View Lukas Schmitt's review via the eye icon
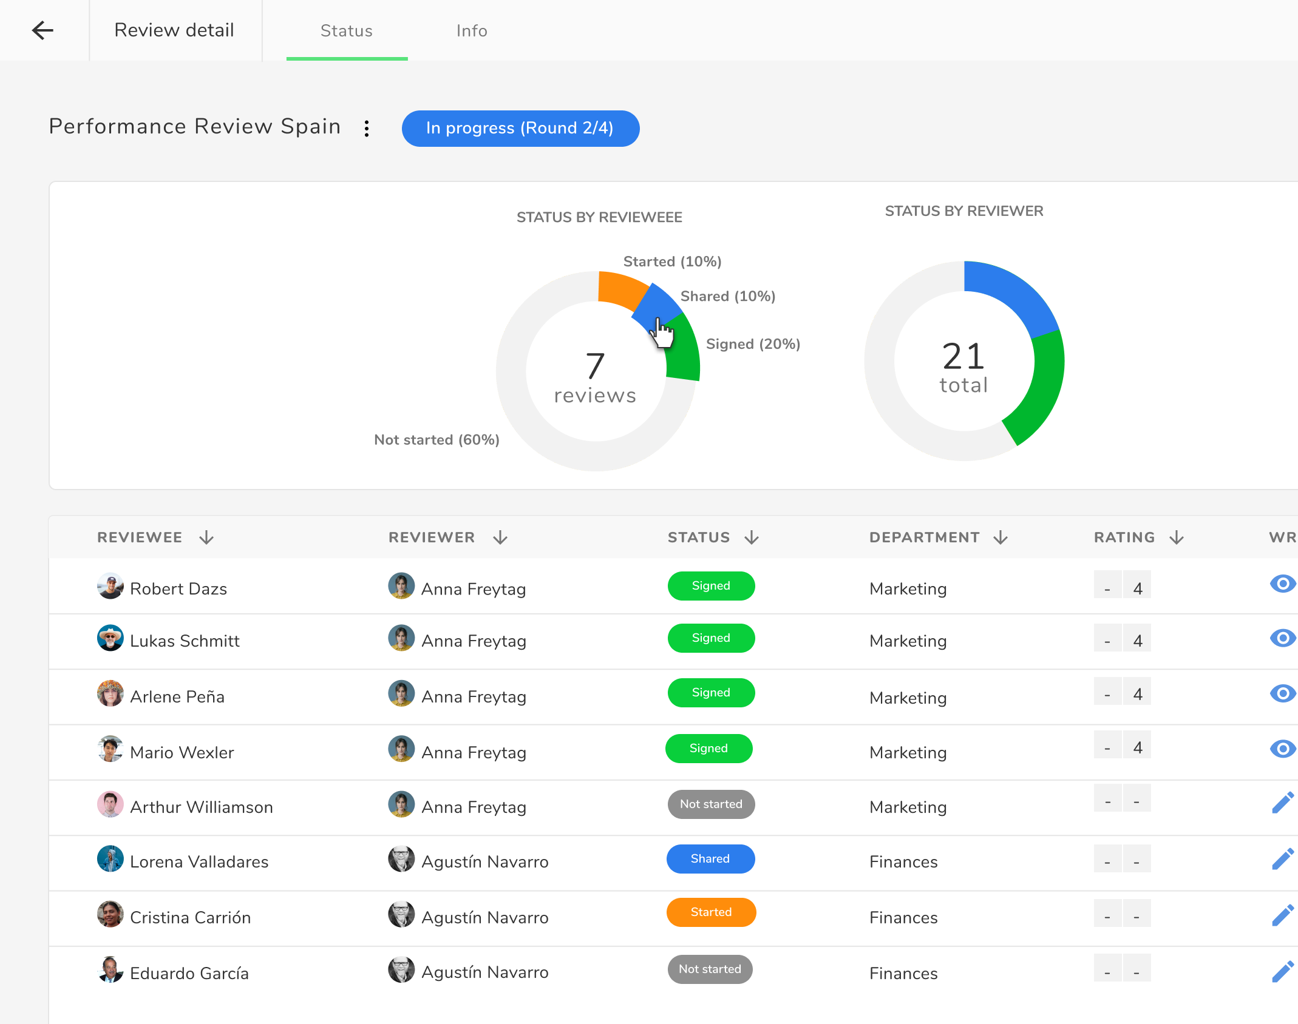This screenshot has height=1024, width=1298. pos(1282,637)
